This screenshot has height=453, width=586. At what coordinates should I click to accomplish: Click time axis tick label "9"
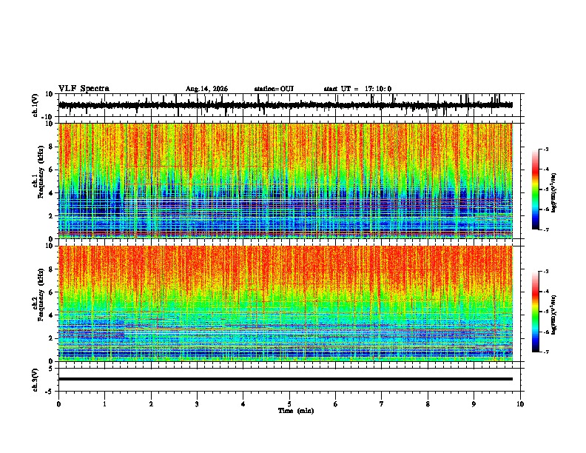point(474,404)
